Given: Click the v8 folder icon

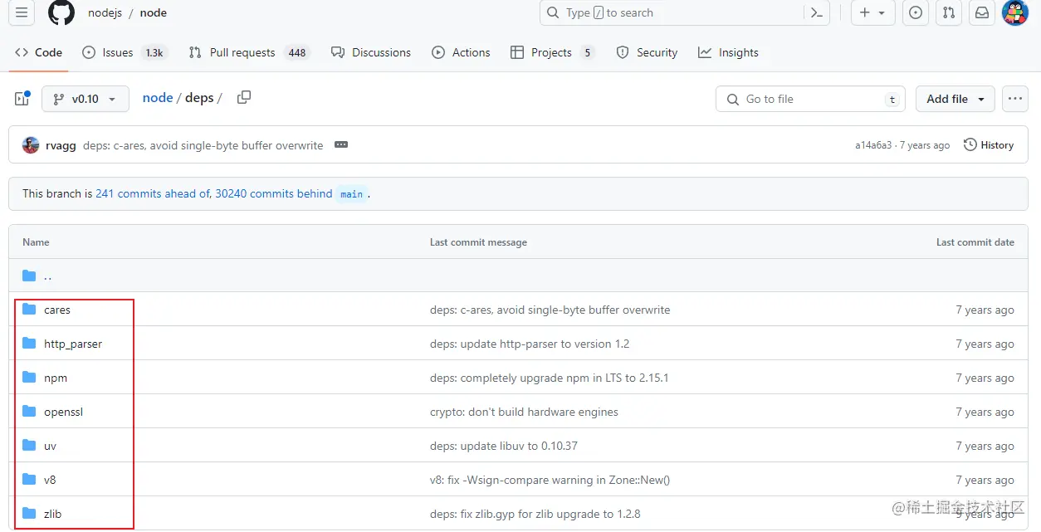Looking at the screenshot, I should (x=29, y=480).
